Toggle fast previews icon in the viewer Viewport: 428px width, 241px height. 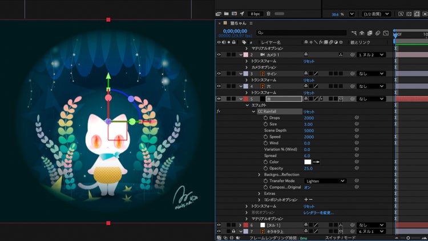tap(401, 14)
